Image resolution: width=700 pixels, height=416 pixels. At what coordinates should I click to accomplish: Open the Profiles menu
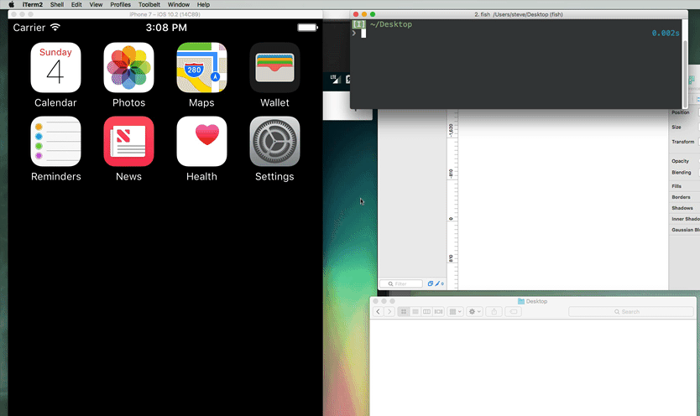(x=121, y=4)
